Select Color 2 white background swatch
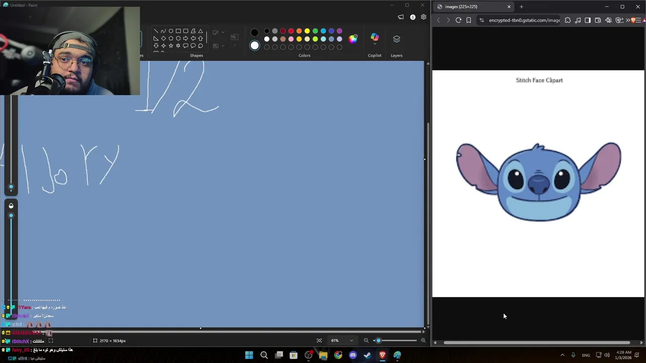The image size is (646, 363). point(254,46)
